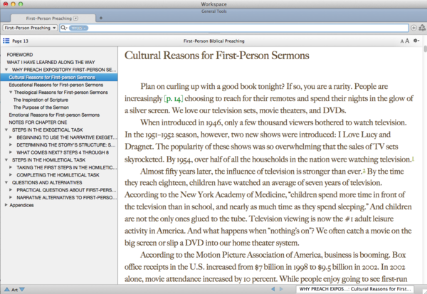Viewport: 427px width, 294px height.
Task: Open footnote 2 after 'stronger than ever'
Action: (364, 171)
